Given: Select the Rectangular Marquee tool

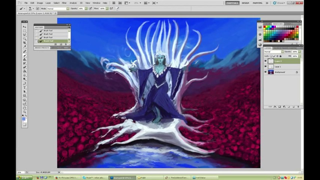Looking at the screenshot, I should pyautogui.click(x=25, y=31).
